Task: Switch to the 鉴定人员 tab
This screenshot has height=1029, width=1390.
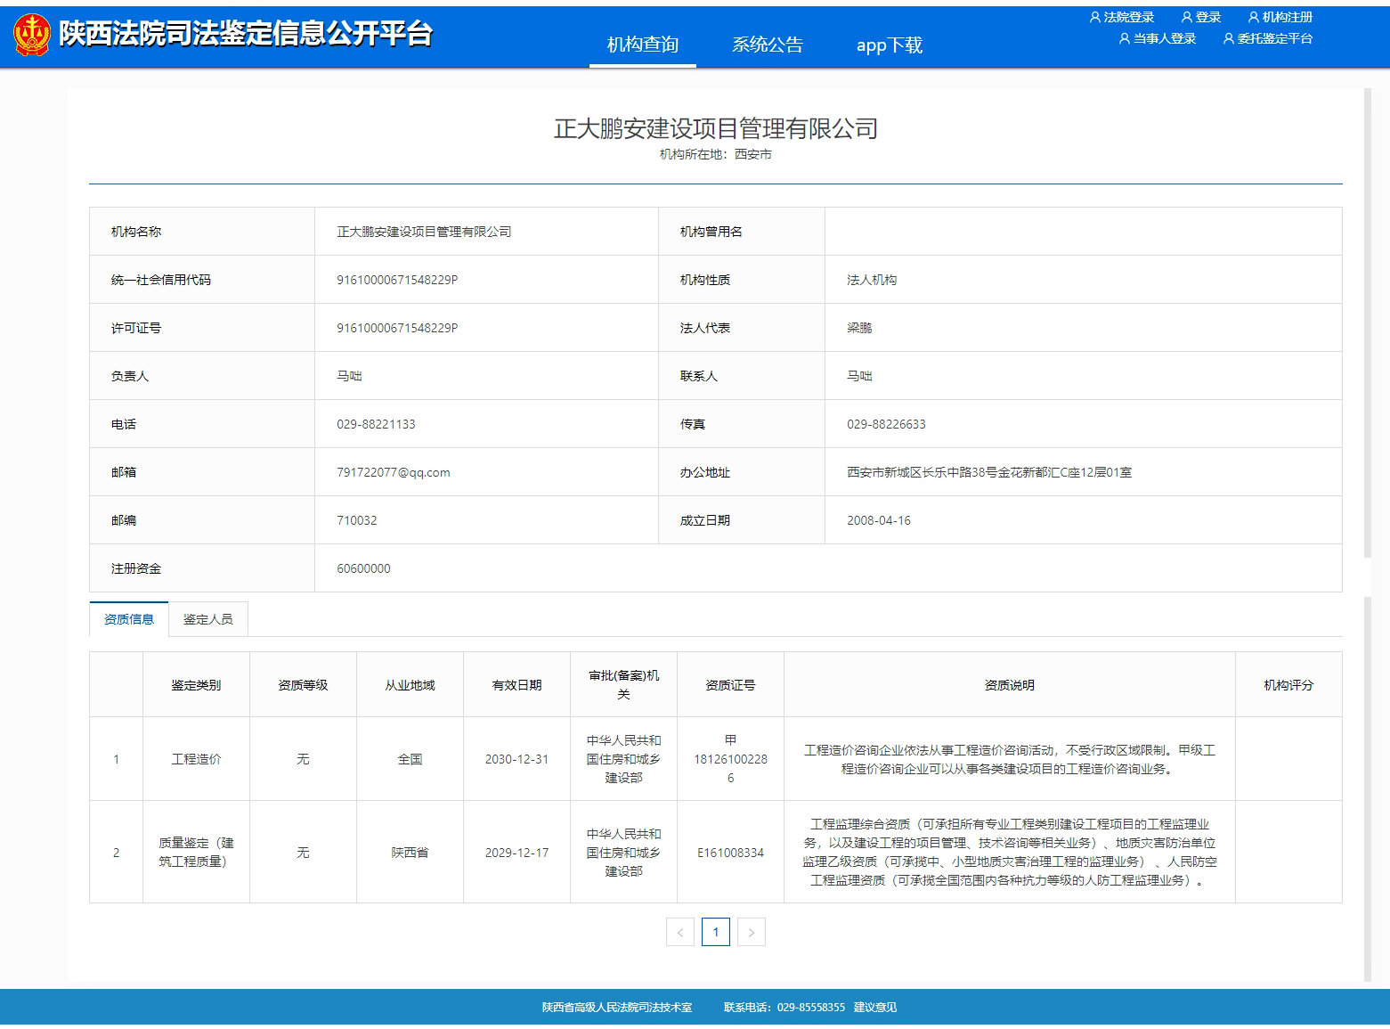Action: [x=207, y=619]
